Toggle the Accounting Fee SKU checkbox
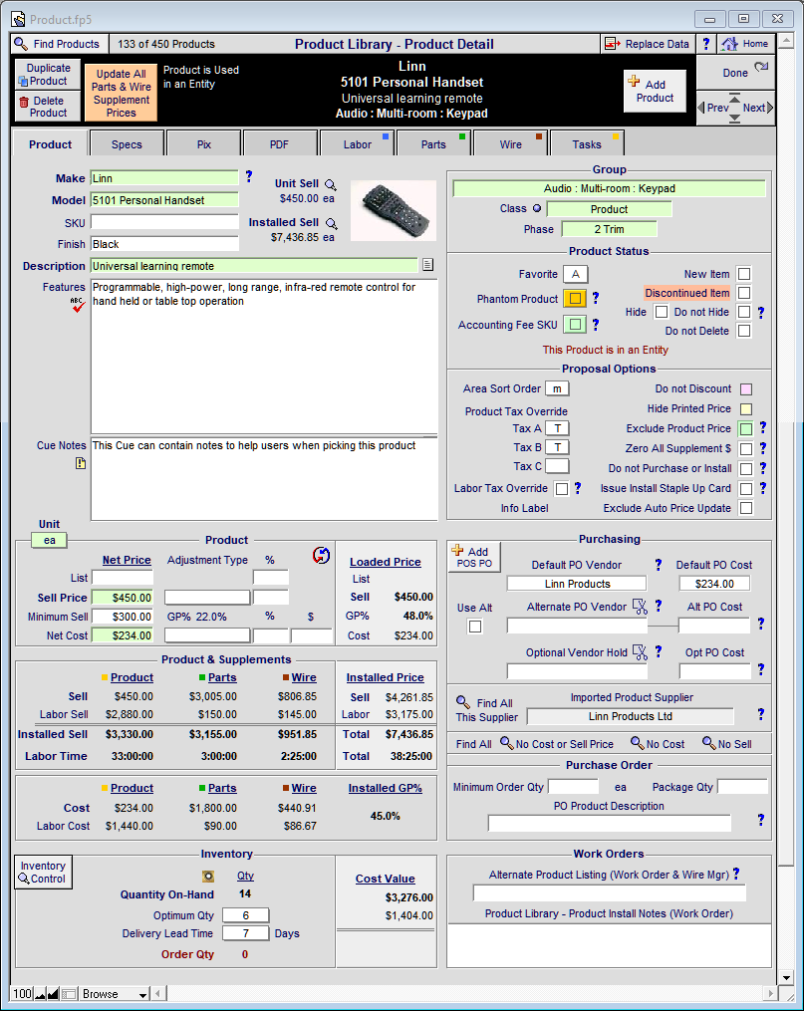This screenshot has width=804, height=1011. [575, 324]
